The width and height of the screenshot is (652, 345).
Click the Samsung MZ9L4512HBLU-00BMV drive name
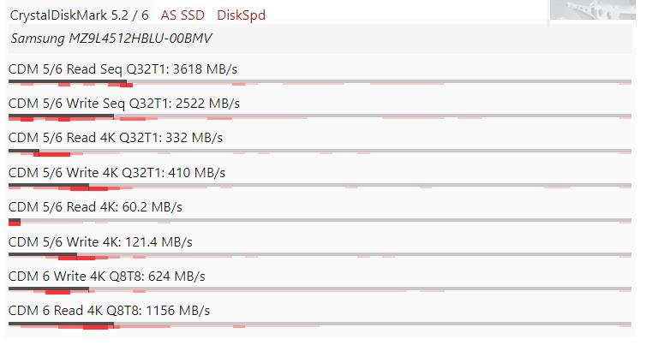(111, 39)
